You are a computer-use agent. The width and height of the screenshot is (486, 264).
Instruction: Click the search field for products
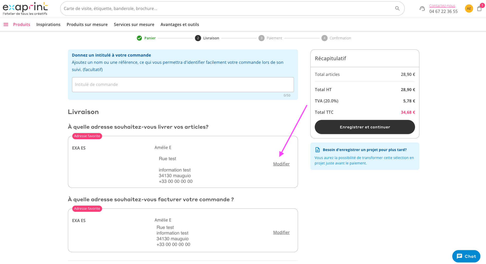[232, 8]
